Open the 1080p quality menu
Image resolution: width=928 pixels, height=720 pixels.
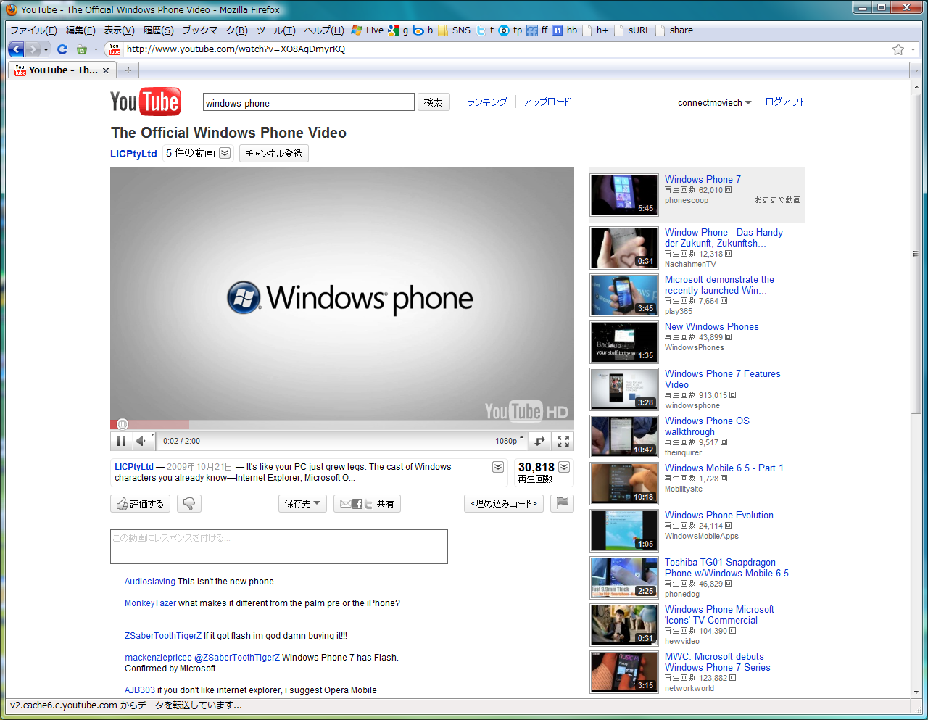(x=509, y=441)
